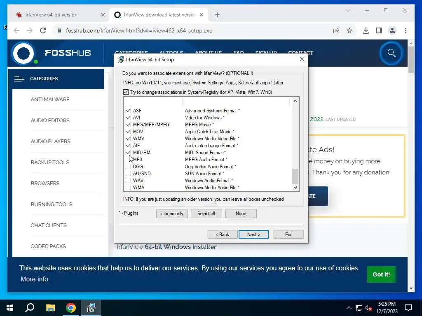422x316 pixels.
Task: Click the share page icon in the address bar
Action: 336,30
